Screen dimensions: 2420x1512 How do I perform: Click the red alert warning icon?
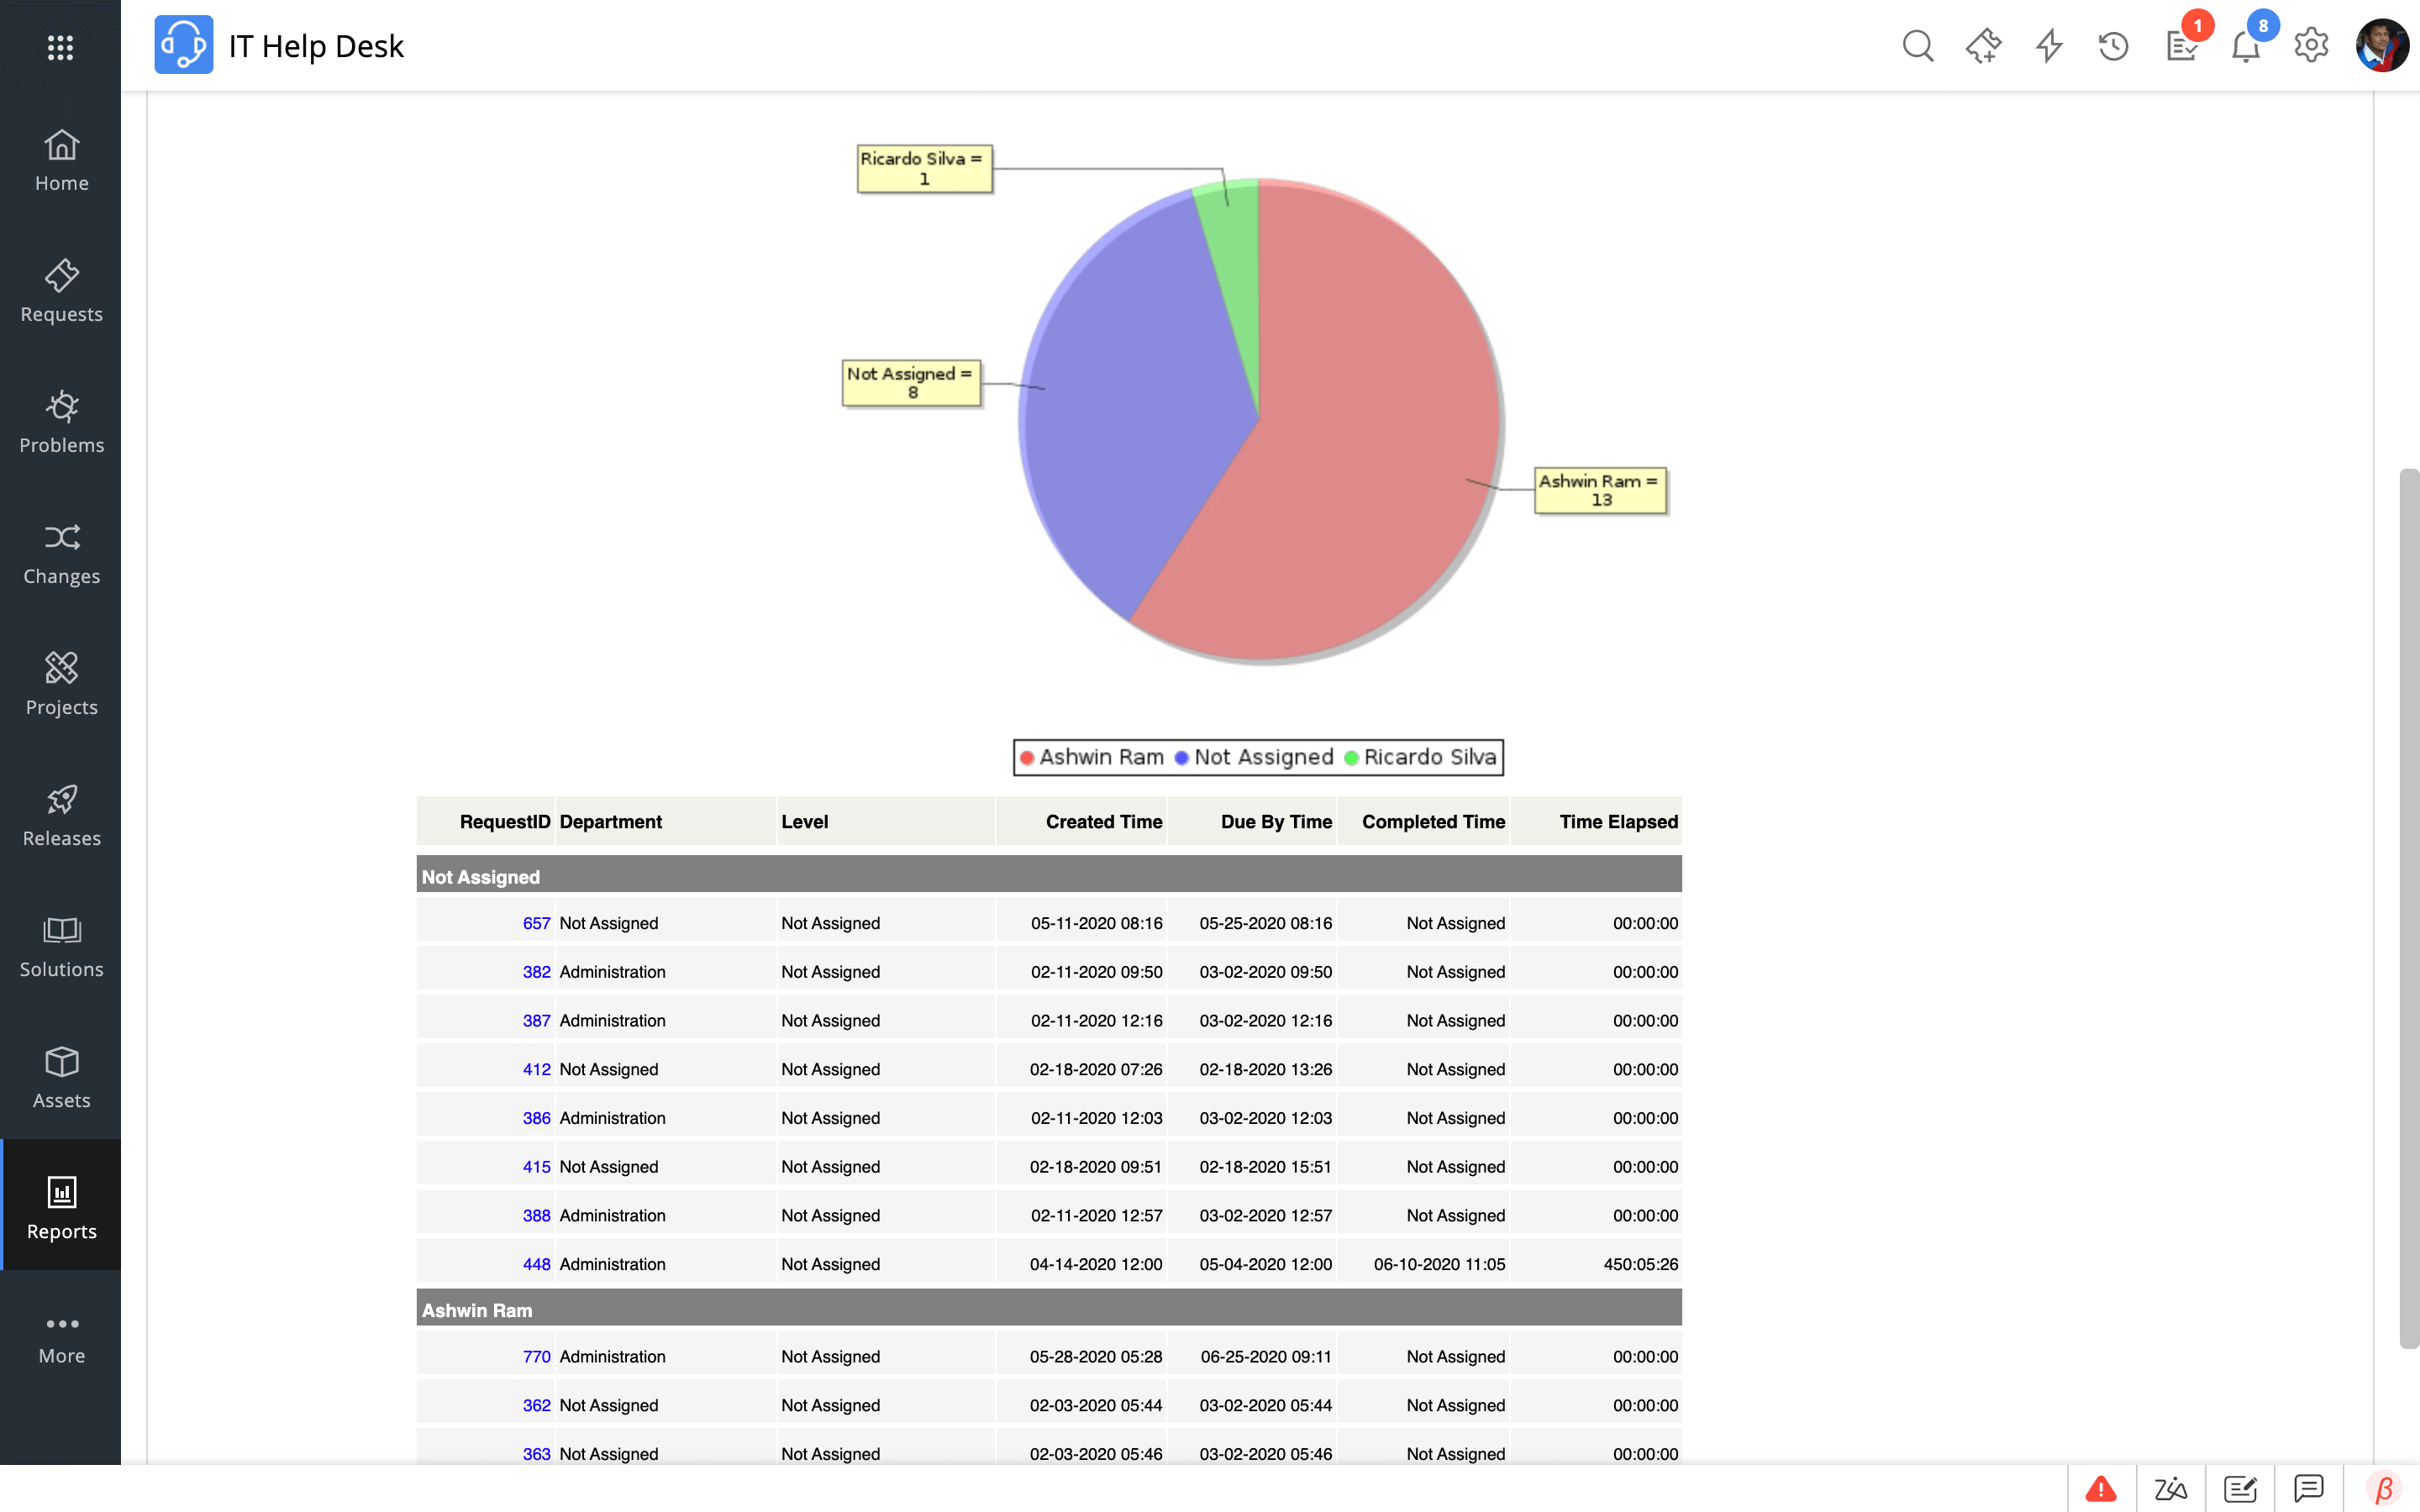2101,1489
